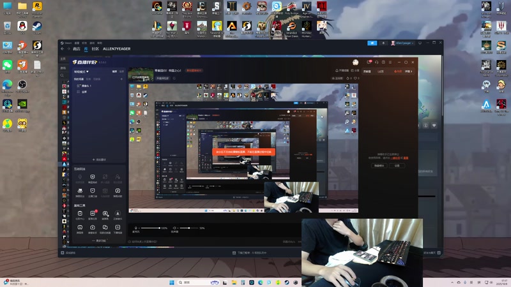
Task: Switch to the 库 tab in Steam
Action: pos(86,49)
